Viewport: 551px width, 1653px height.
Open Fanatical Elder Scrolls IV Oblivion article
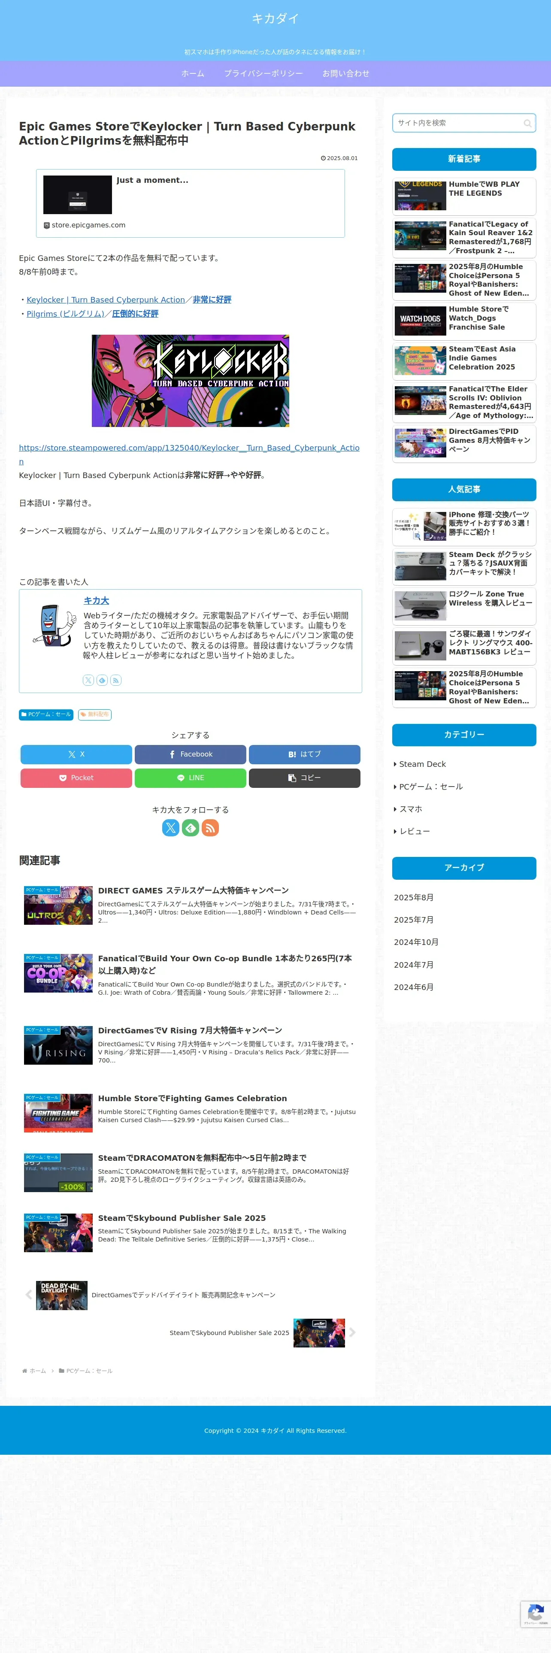pos(464,403)
